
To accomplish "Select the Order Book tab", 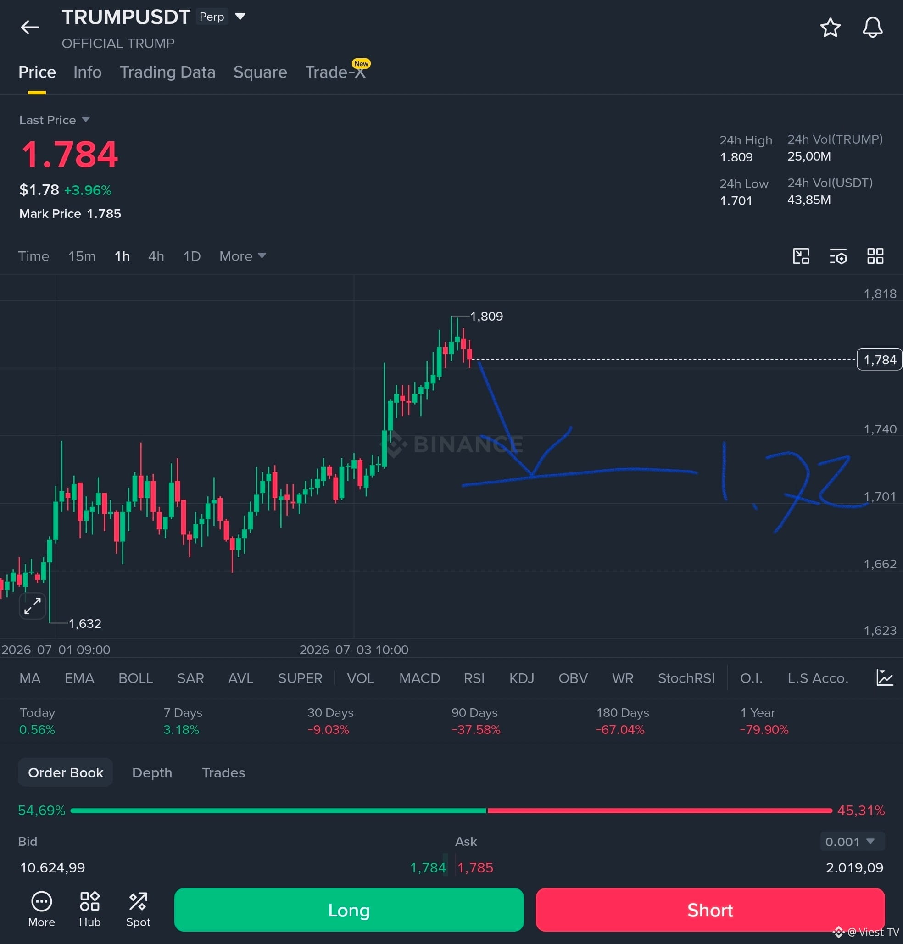I will coord(66,773).
